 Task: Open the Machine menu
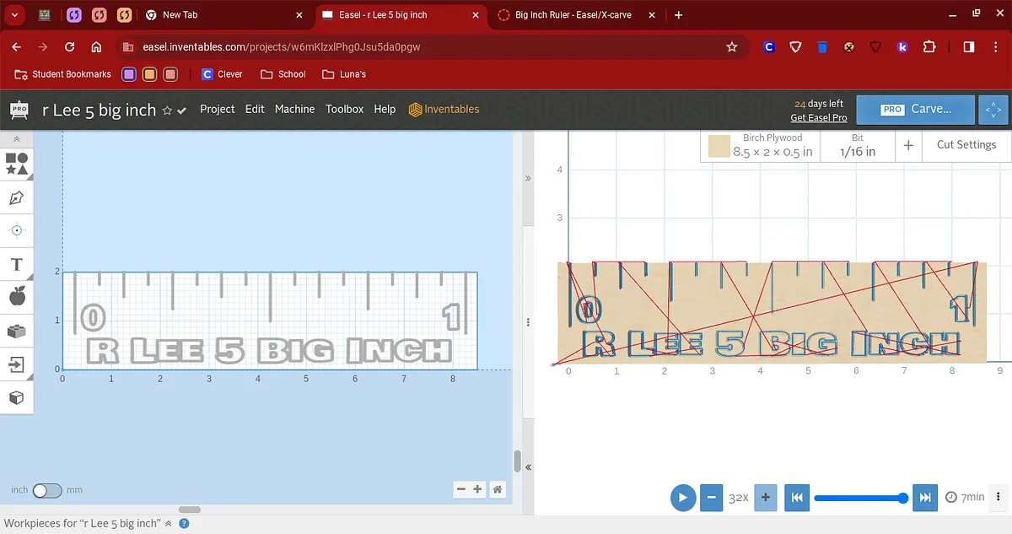[x=294, y=109]
